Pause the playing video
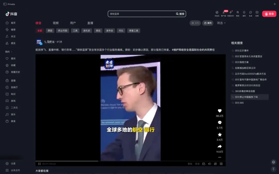 tap(39, 164)
